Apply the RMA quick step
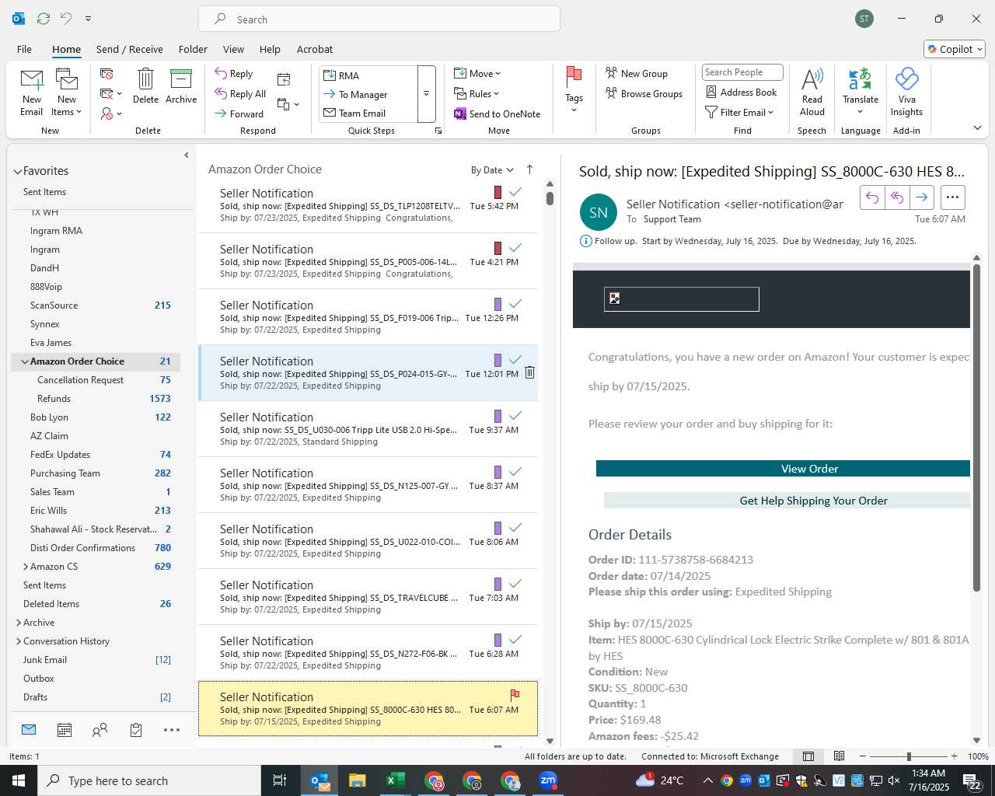This screenshot has height=796, width=995. 368,75
